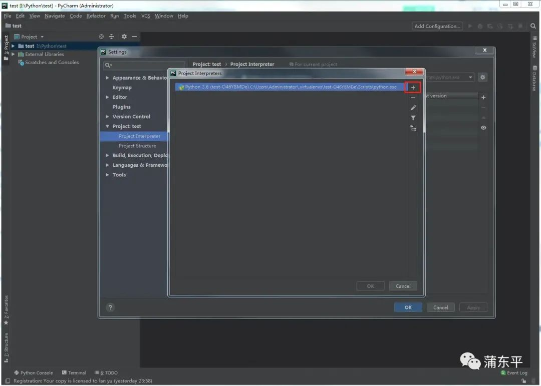Image resolution: width=541 pixels, height=386 pixels.
Task: Open the Navigate menu
Action: click(x=55, y=16)
